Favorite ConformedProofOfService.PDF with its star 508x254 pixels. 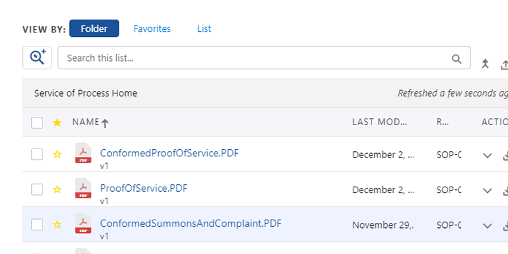57,154
